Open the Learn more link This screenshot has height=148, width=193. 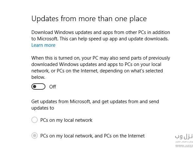click(x=43, y=45)
